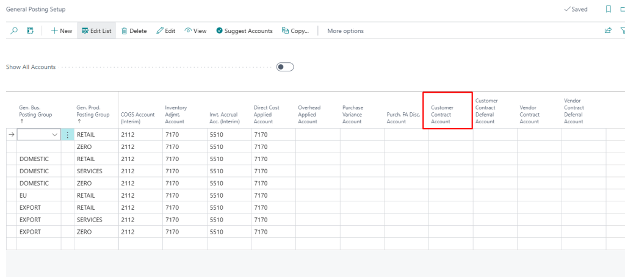Click the Customer Contract Account column header
This screenshot has height=277, width=625.
coord(447,114)
